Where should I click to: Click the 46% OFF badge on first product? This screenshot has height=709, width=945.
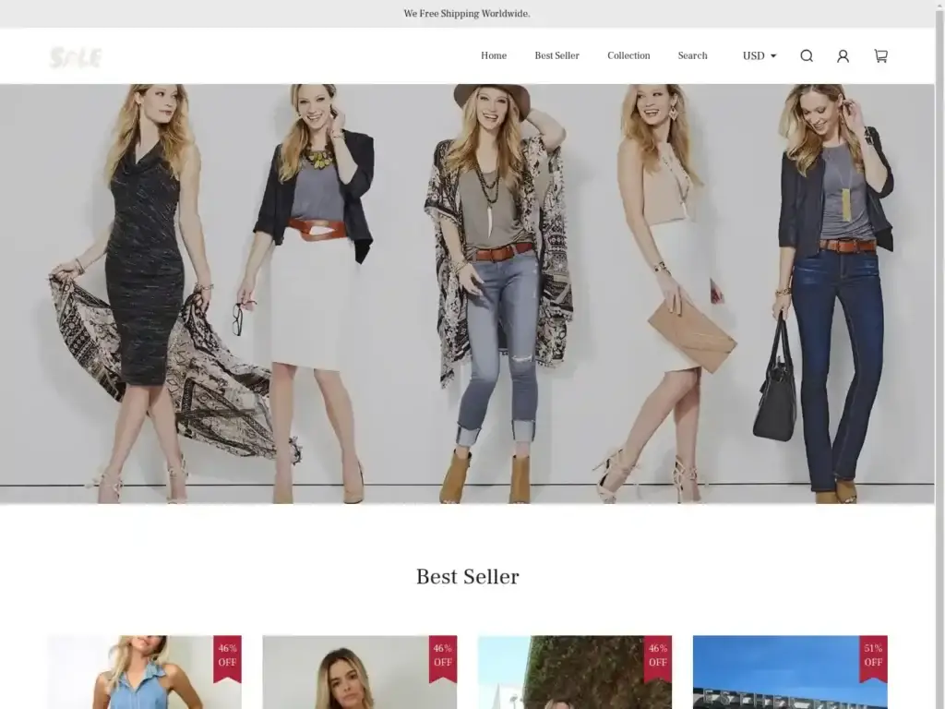click(227, 655)
